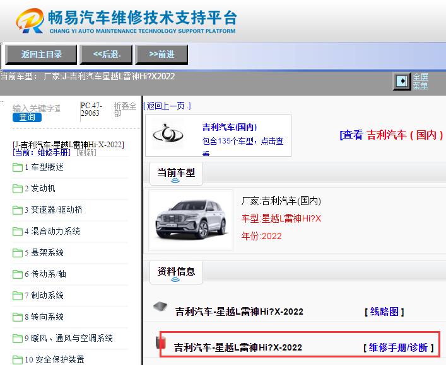
Task: Open folder icon for 9 暖风、通风与空调系统
Action: pos(18,339)
